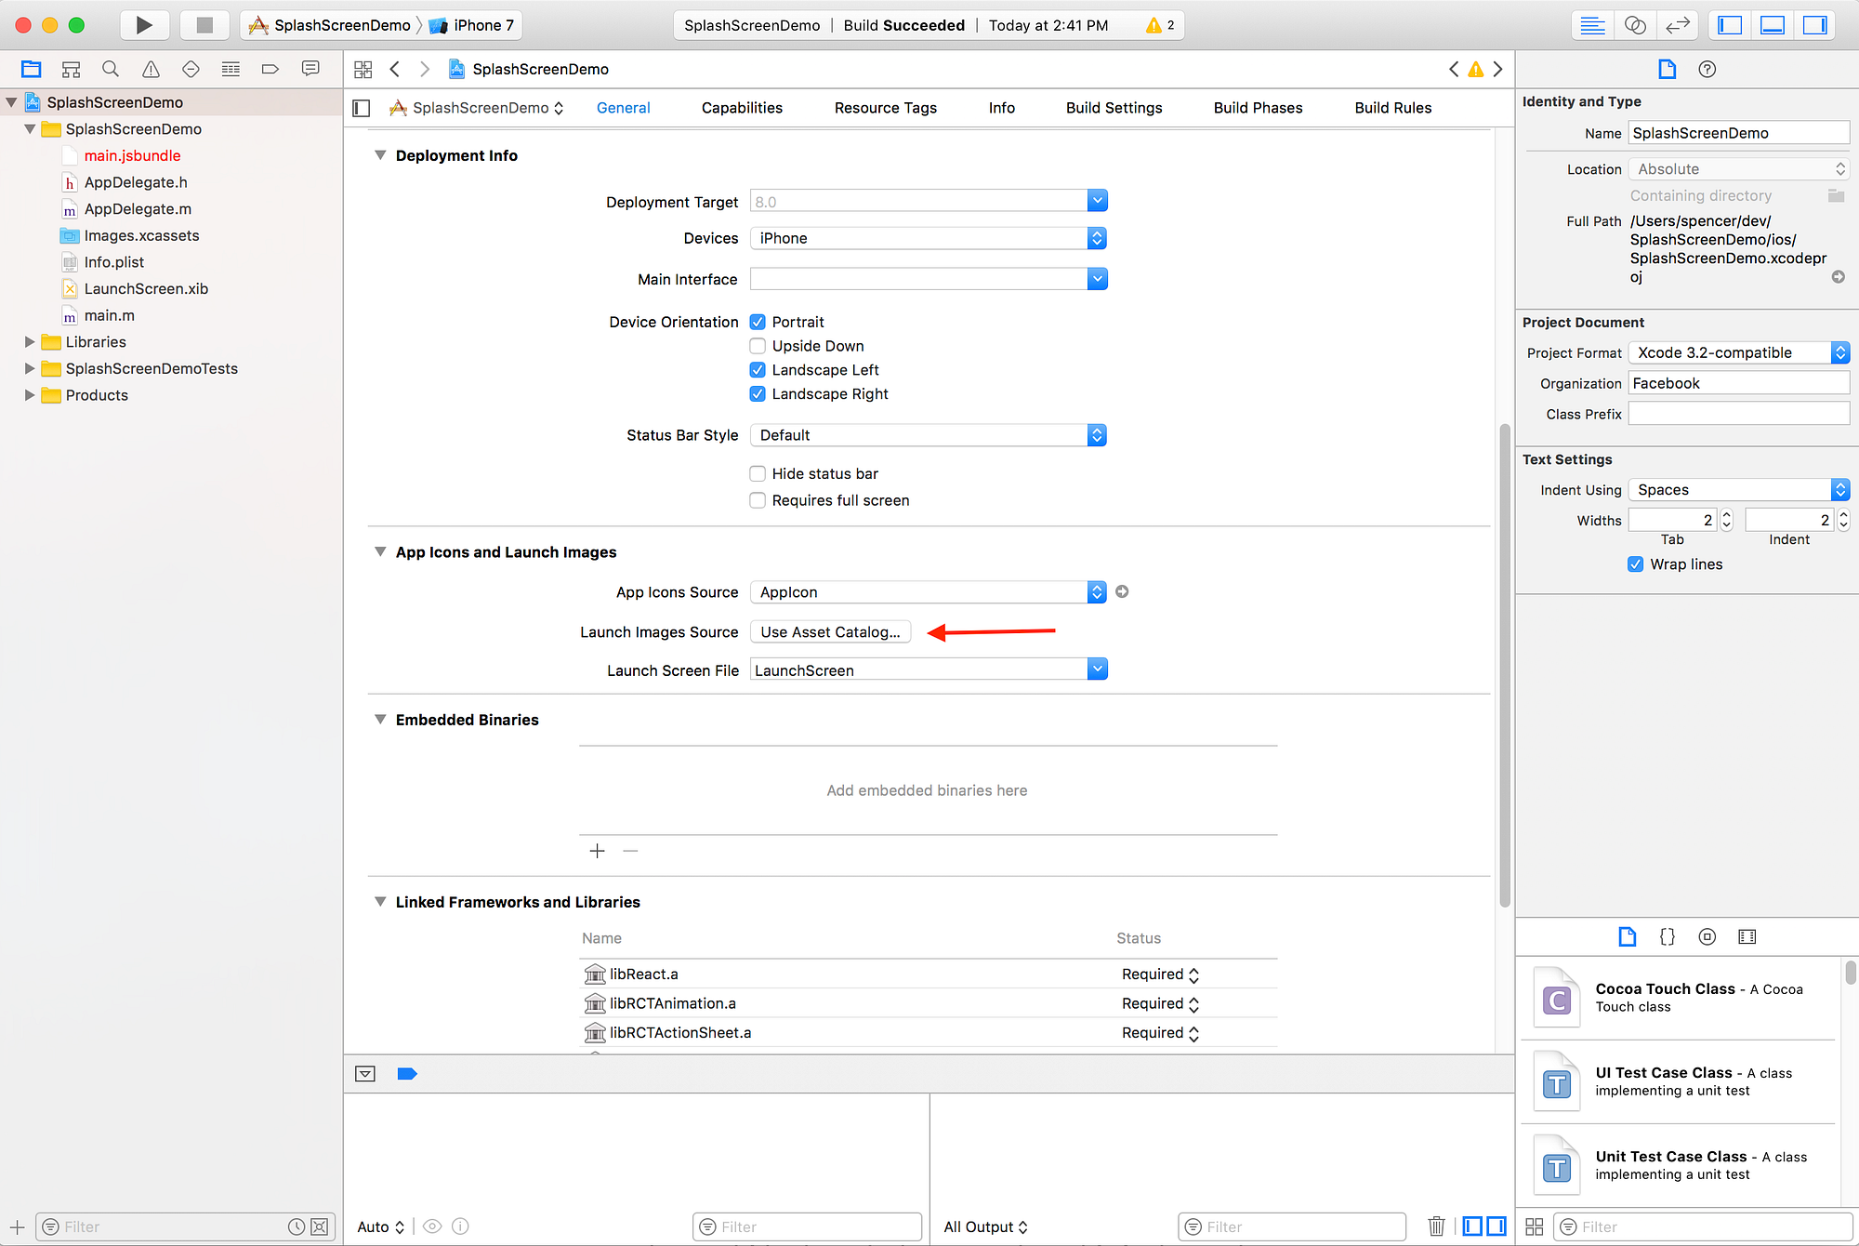Open the Capabilities tab
The height and width of the screenshot is (1246, 1859).
[742, 108]
